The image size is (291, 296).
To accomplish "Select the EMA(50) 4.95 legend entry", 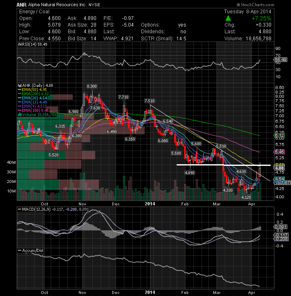I will (x=32, y=90).
